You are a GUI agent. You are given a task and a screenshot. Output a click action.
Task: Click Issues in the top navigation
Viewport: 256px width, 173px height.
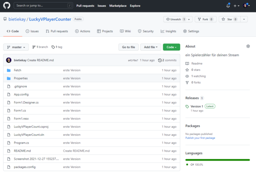coord(102,6)
